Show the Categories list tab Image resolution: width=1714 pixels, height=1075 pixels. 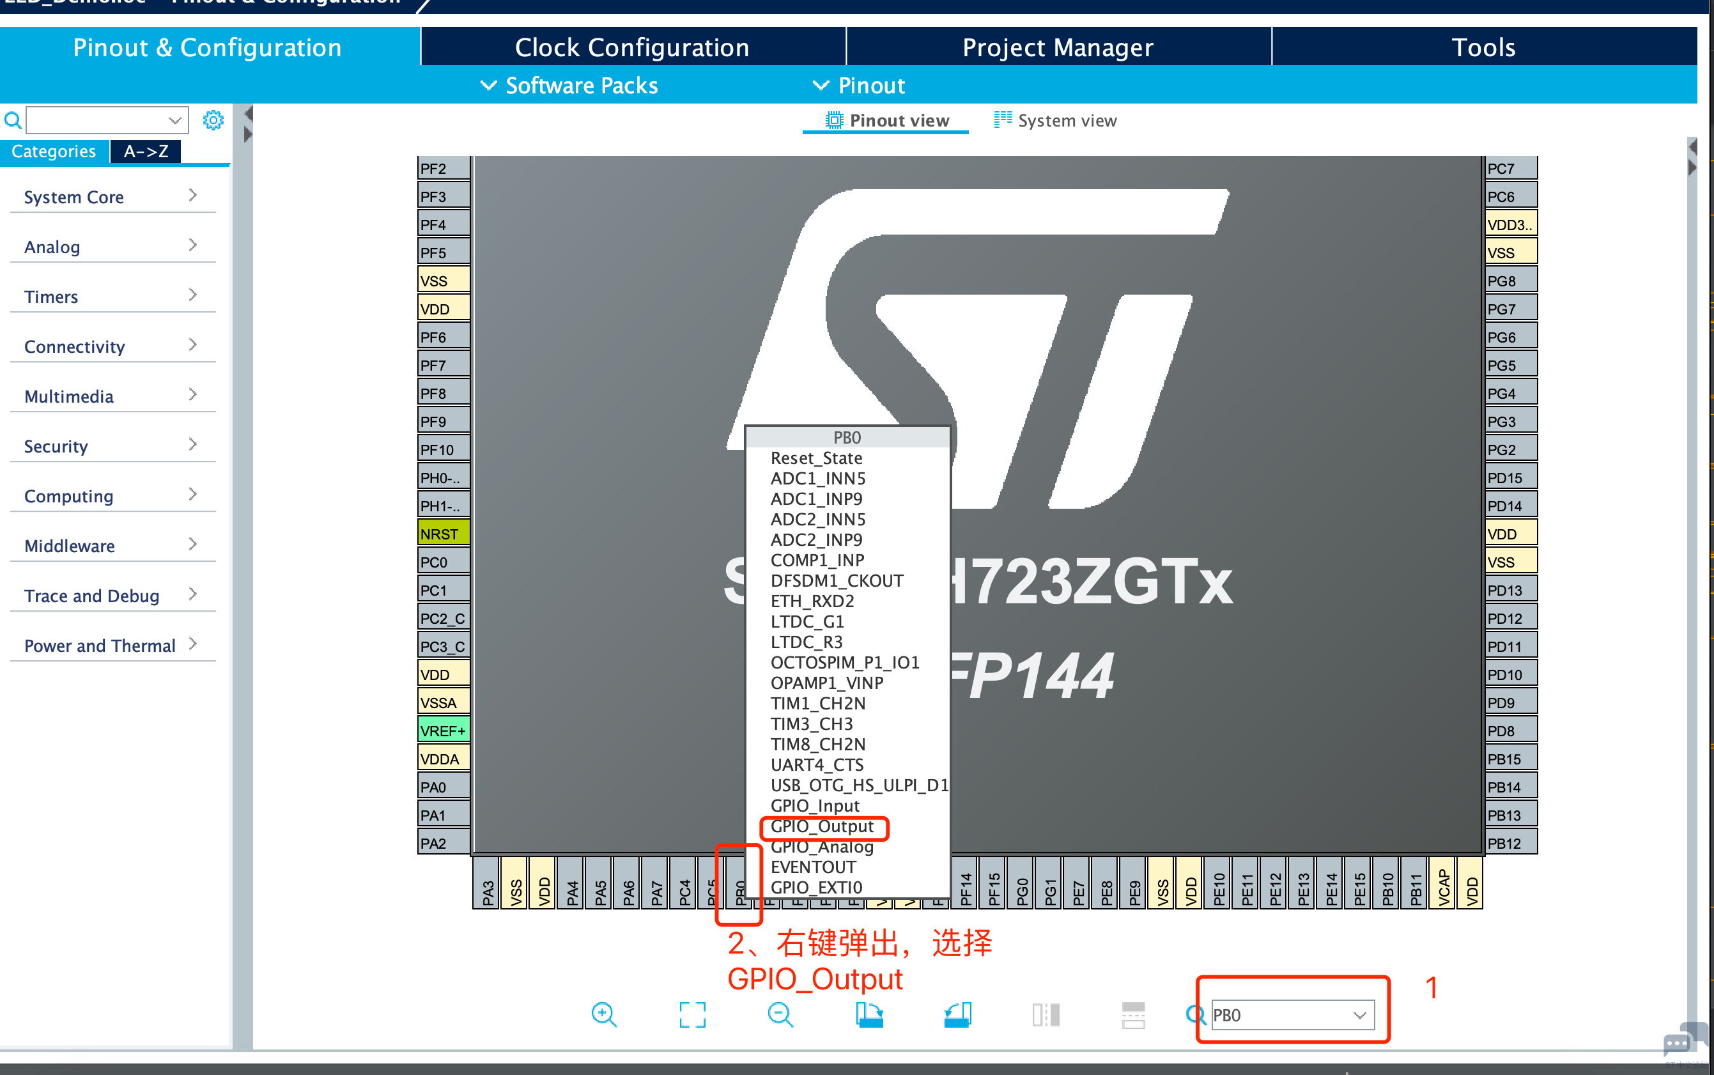(54, 151)
